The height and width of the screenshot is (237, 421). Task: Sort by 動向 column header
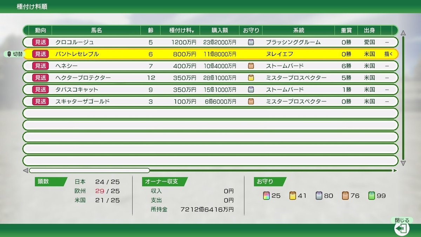[x=40, y=31]
